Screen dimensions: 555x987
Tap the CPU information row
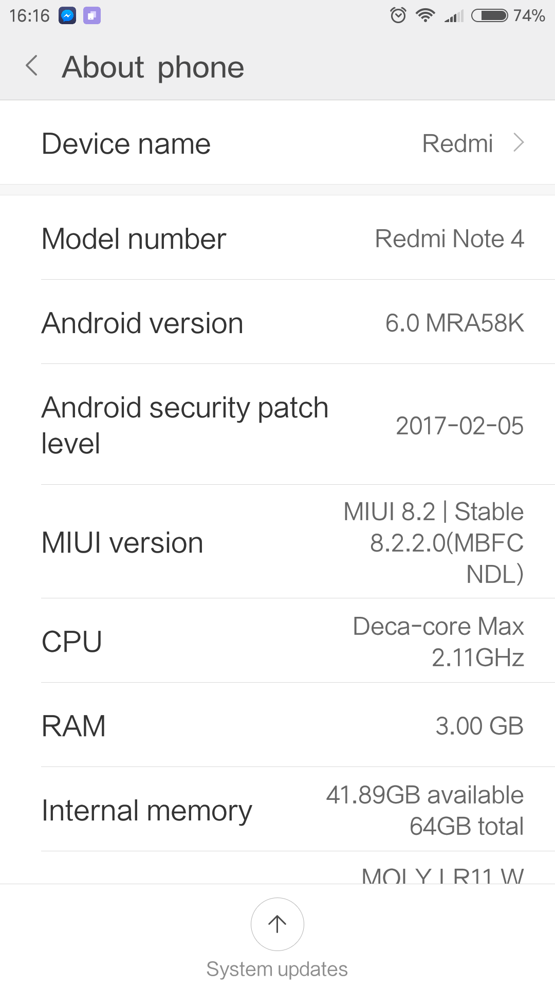pyautogui.click(x=277, y=641)
